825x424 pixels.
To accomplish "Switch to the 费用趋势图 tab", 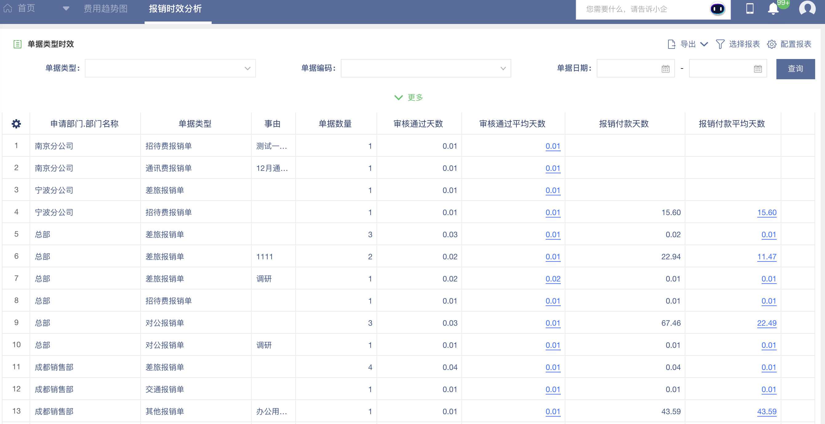I will coord(106,9).
